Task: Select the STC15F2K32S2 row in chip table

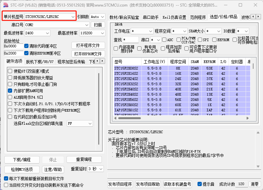Action: (182, 84)
